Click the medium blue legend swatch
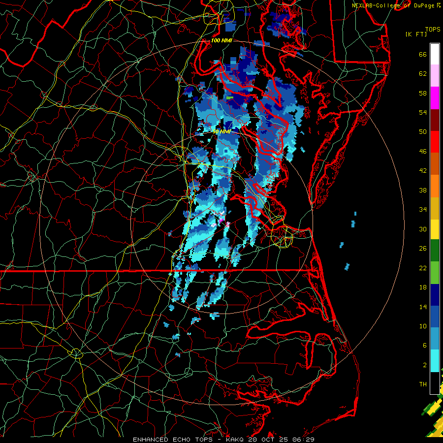 click(435, 316)
